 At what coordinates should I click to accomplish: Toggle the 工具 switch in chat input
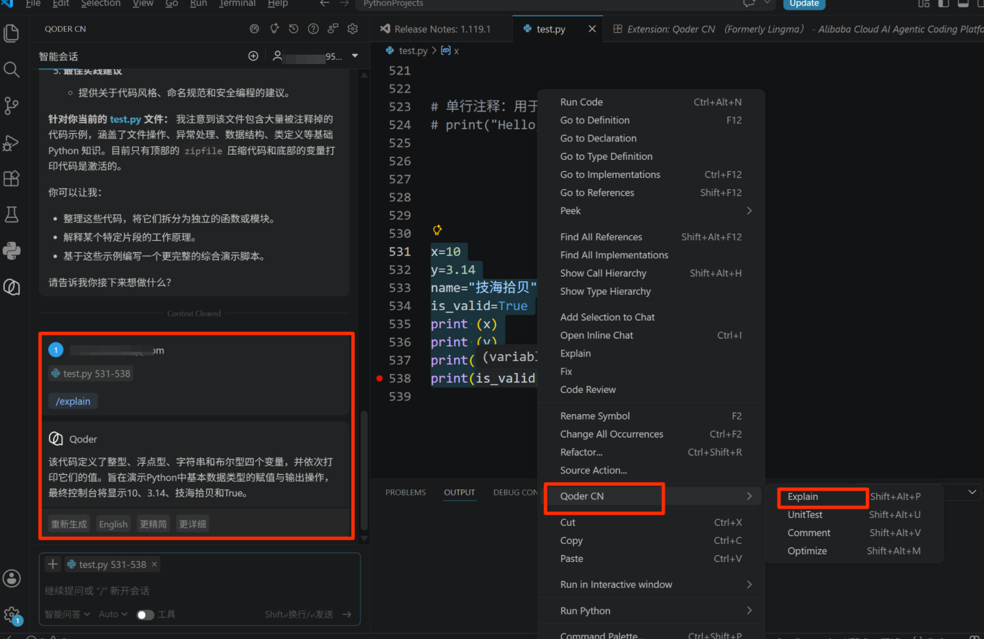pos(145,615)
